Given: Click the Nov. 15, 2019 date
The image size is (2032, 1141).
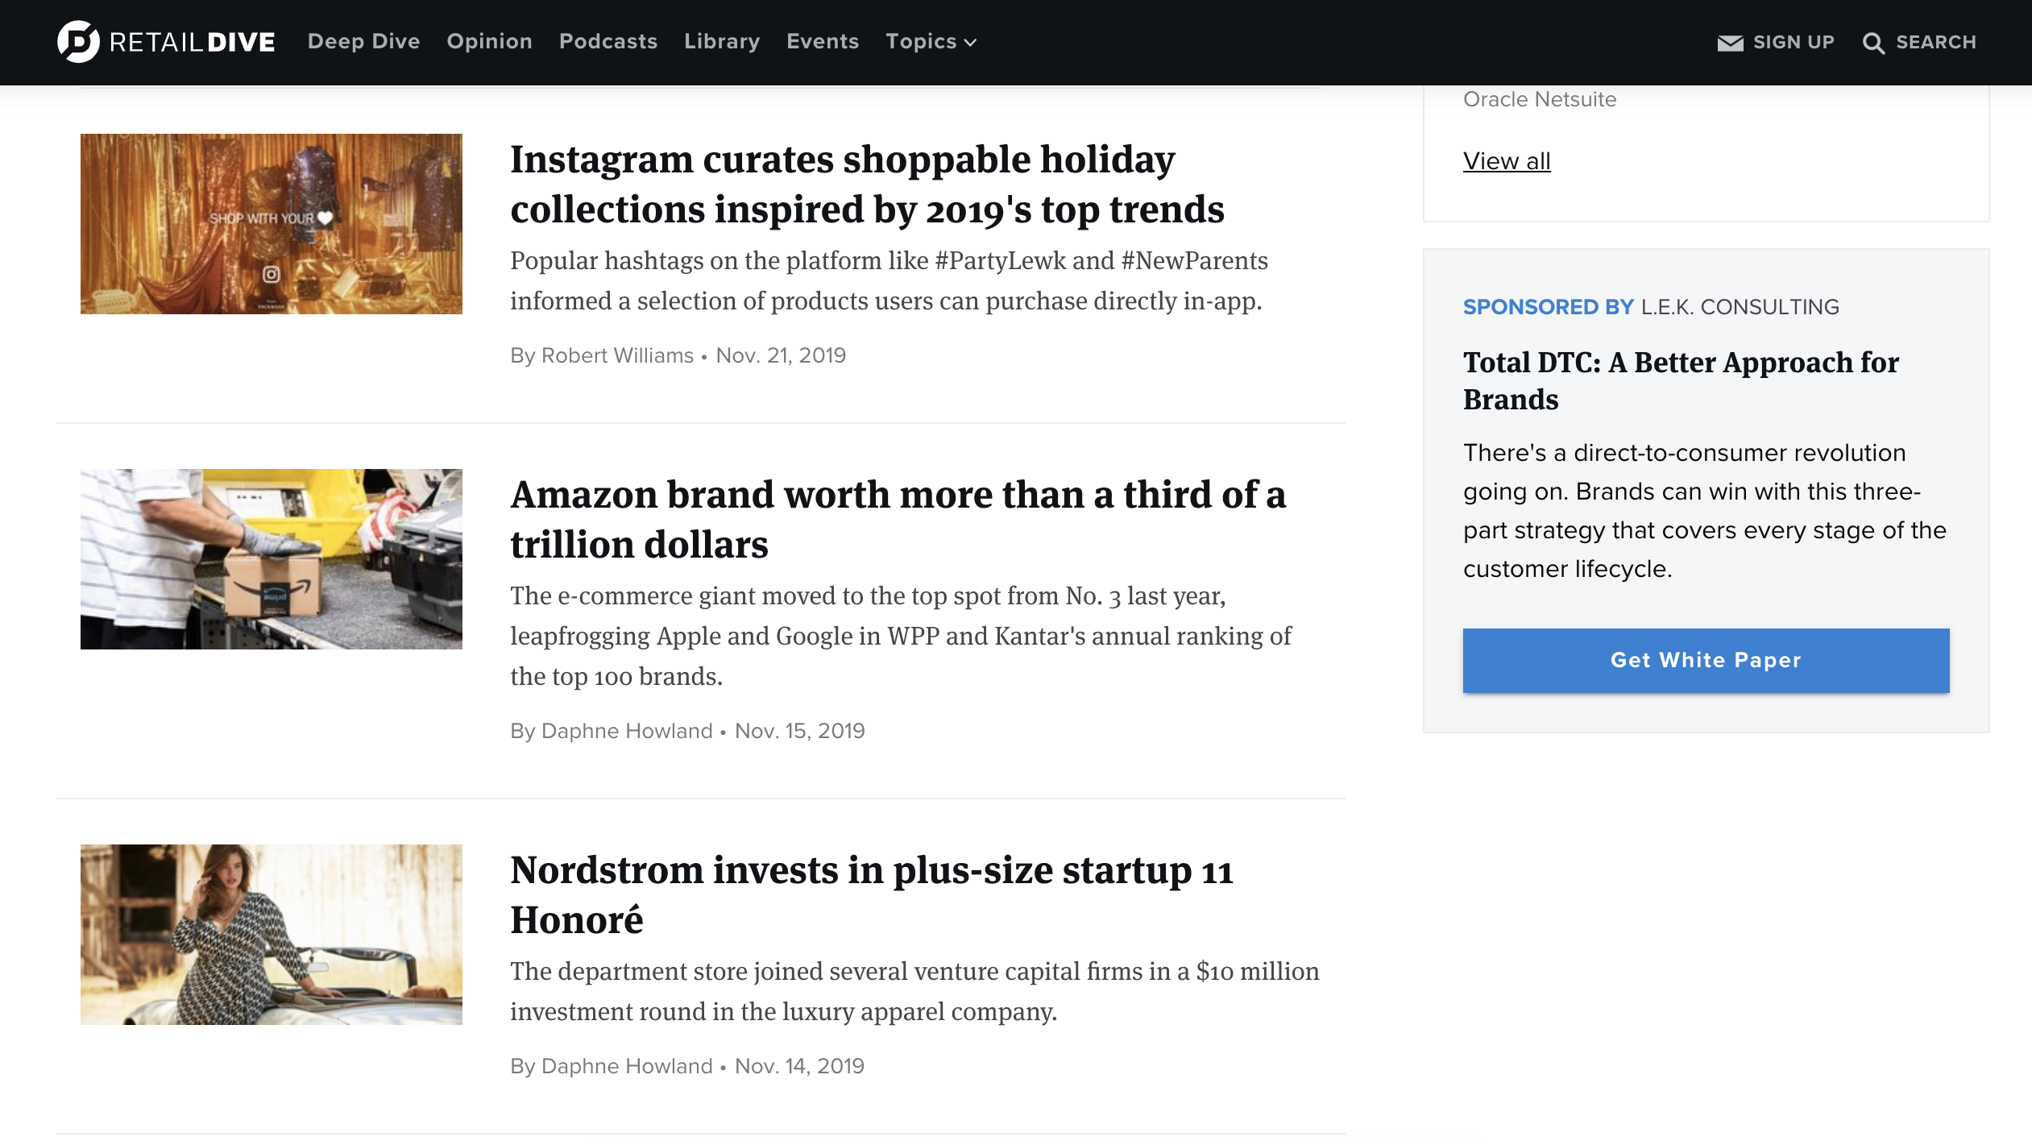Looking at the screenshot, I should pos(799,731).
